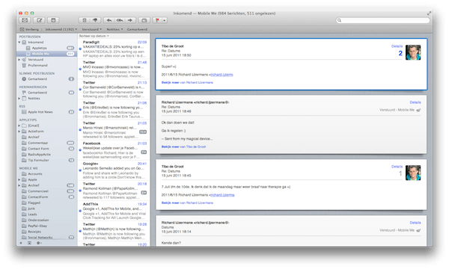Open Details of the 18:14 Datums message

[x=415, y=223]
